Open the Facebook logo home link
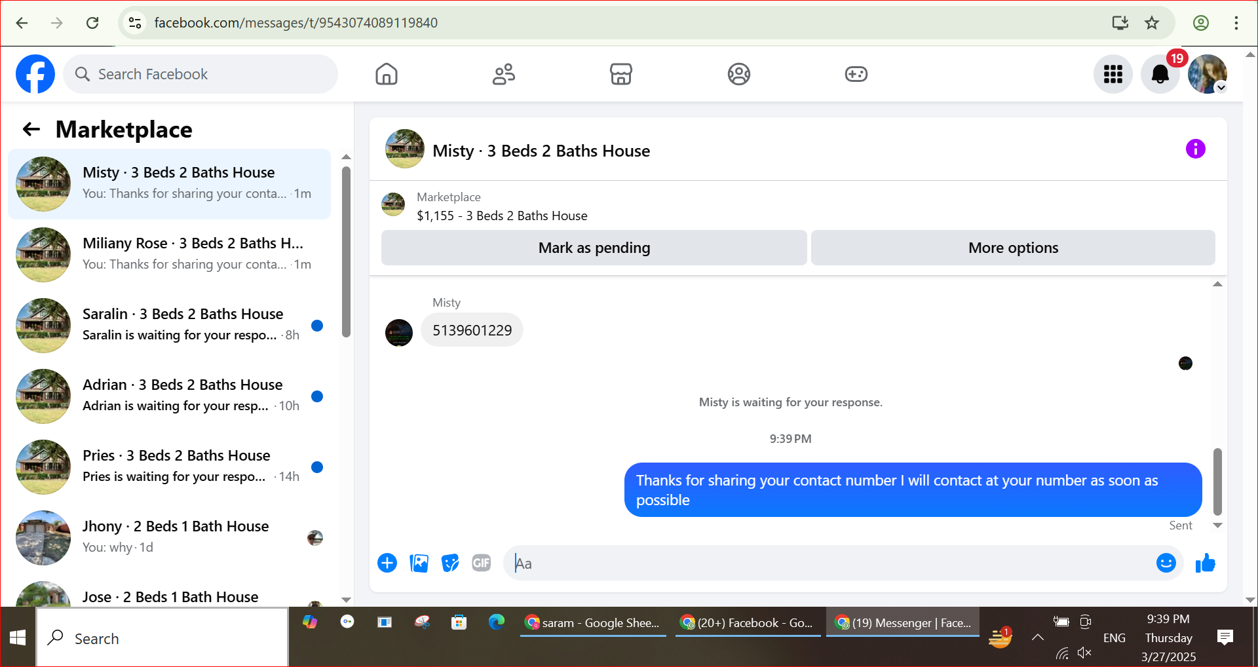 (35, 74)
